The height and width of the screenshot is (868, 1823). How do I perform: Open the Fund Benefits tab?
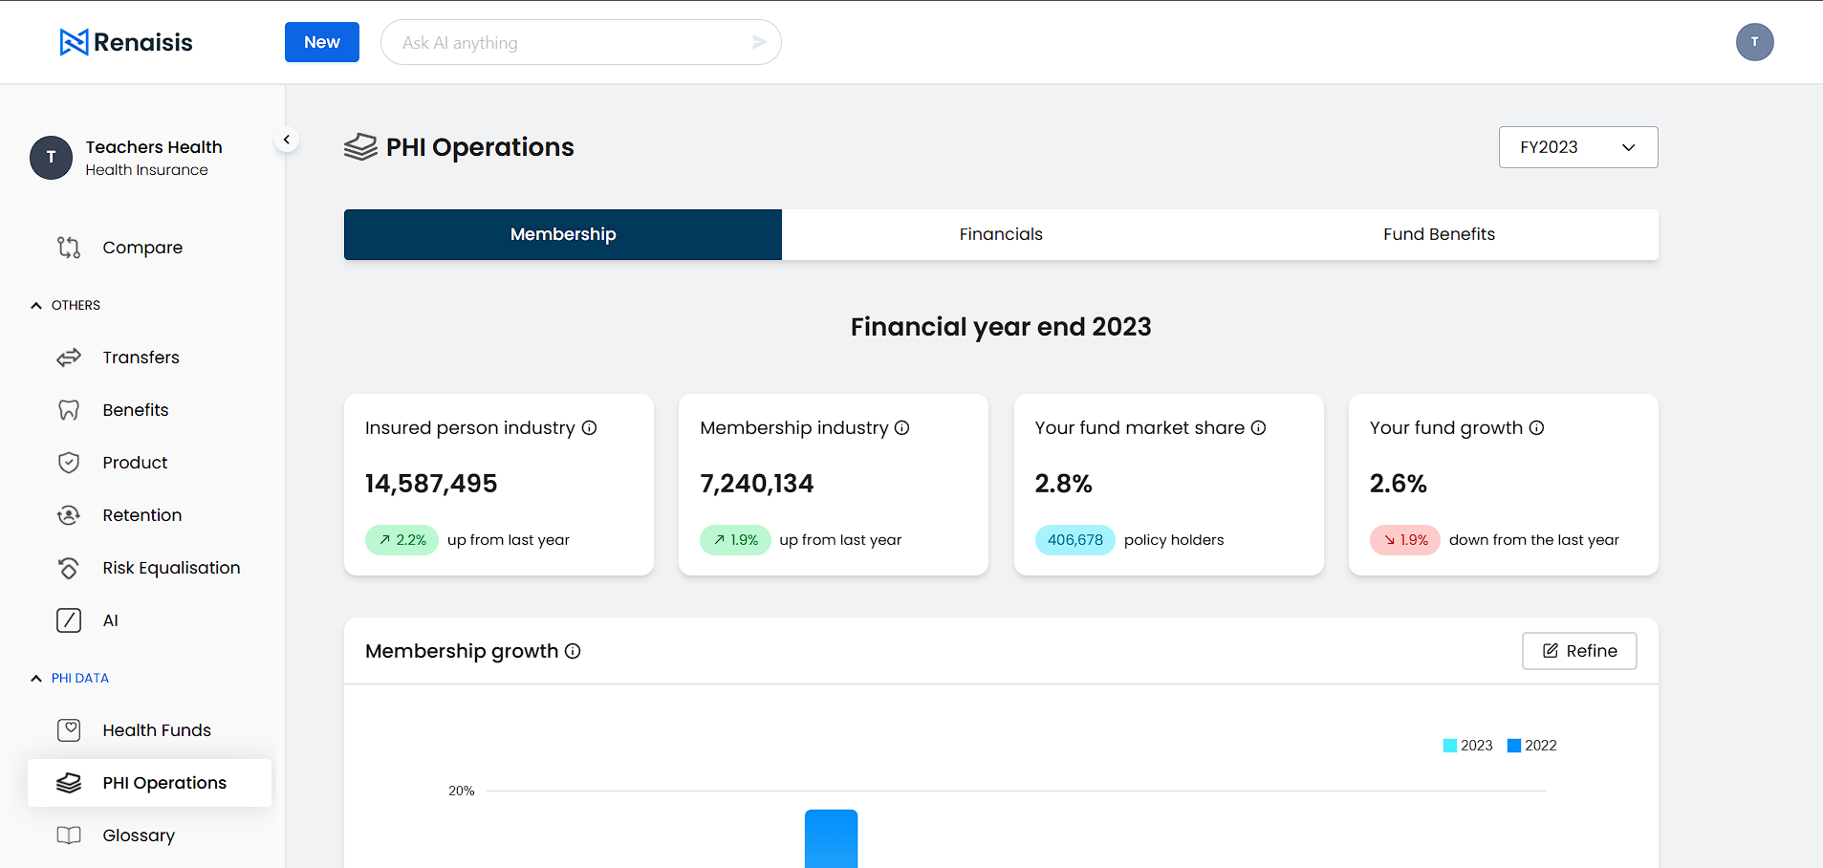(1438, 234)
